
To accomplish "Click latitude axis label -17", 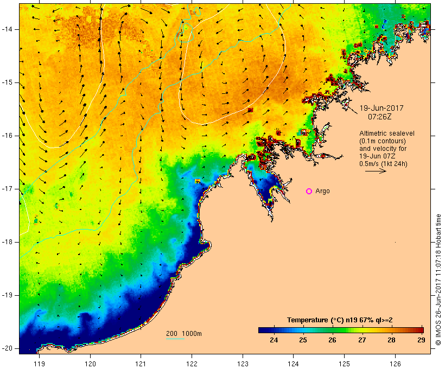I will [7, 189].
